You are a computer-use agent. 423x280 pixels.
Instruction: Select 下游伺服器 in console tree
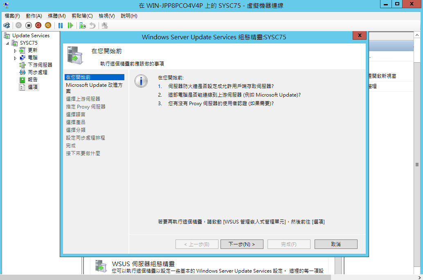click(x=40, y=65)
